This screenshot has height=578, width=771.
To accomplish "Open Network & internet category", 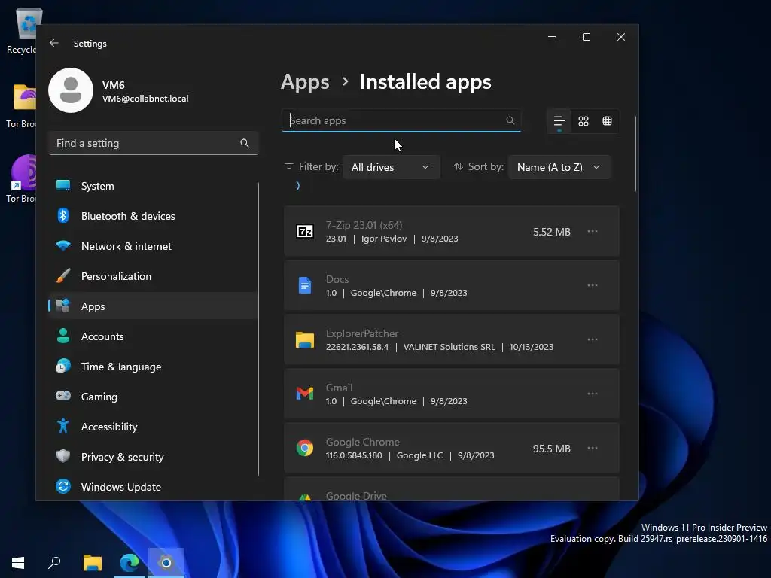I will 153,246.
